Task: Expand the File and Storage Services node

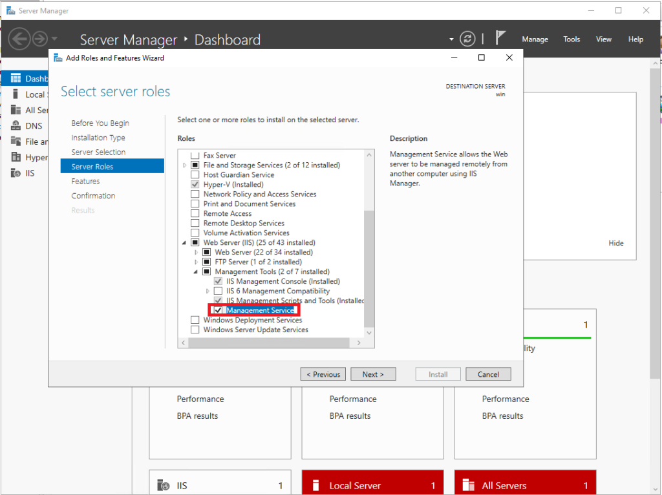Action: (184, 165)
